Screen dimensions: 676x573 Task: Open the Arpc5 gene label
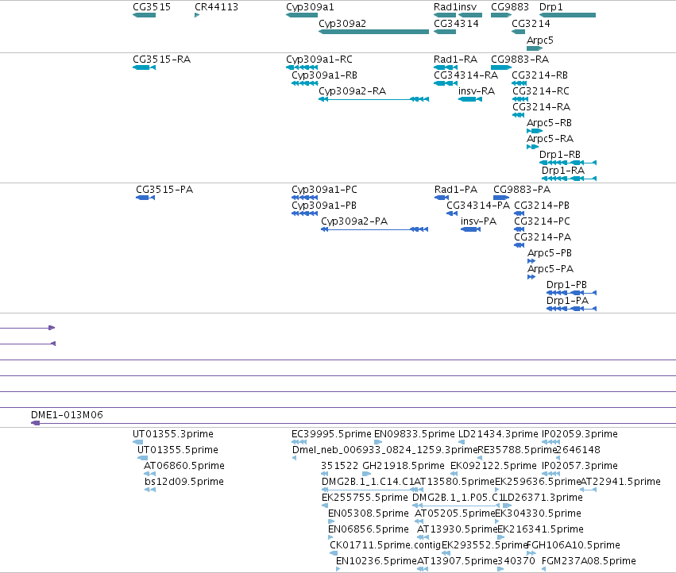539,40
